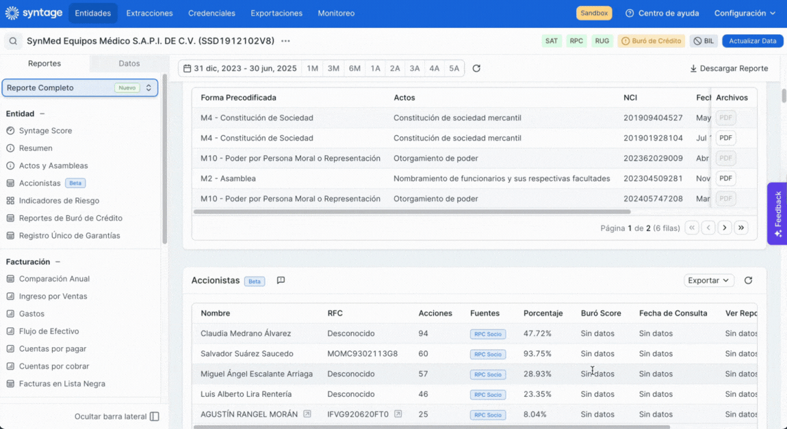Click the BIL status badge
Screen dimensions: 787x429
tap(704, 41)
